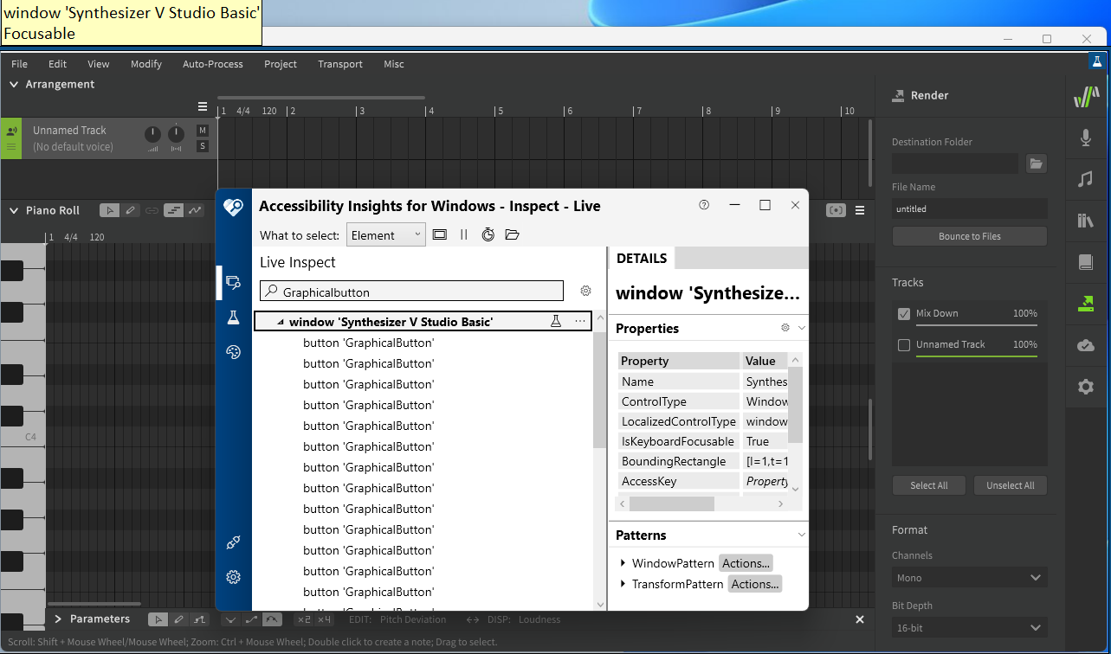Select the pencil tool in Piano Roll toolbar
This screenshot has width=1111, height=654.
pos(130,210)
